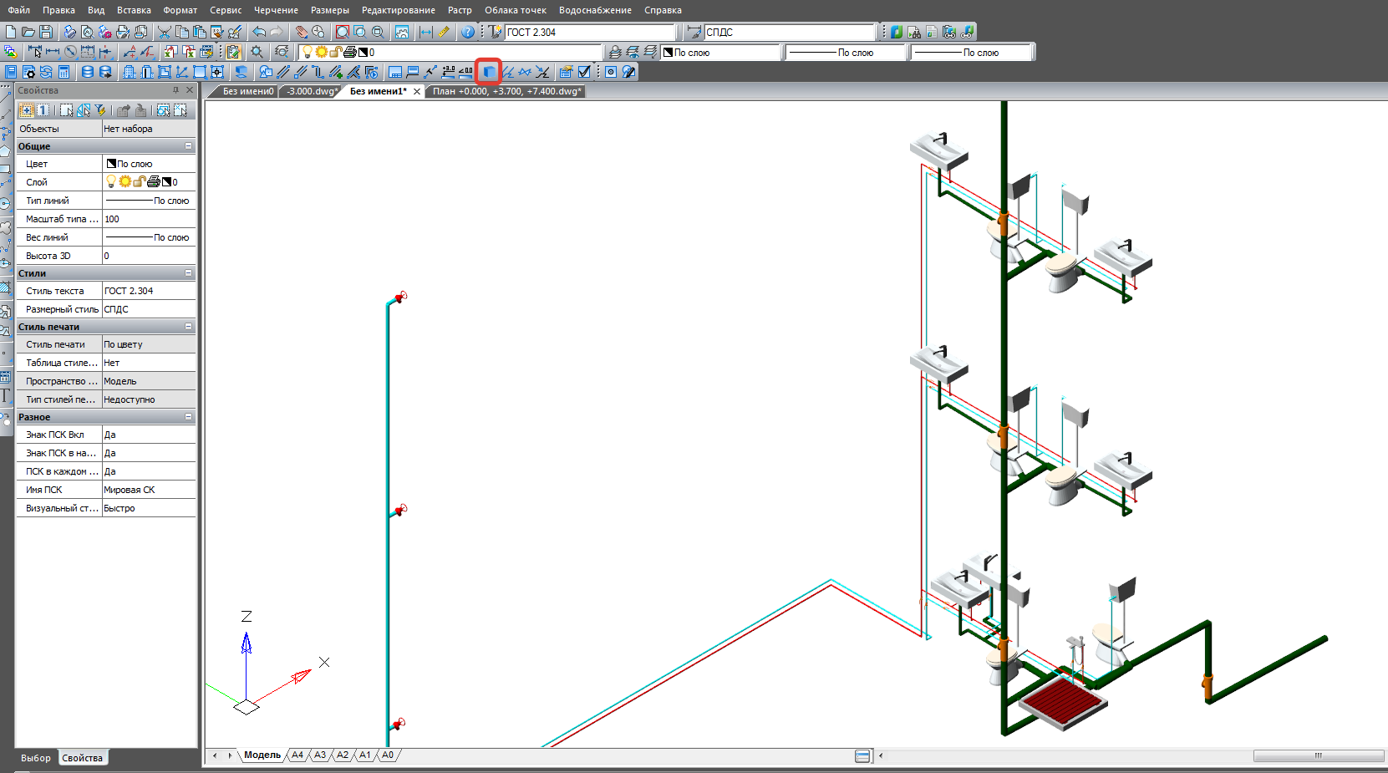Switch to the -3.000.dwg tab
The width and height of the screenshot is (1388, 773).
(311, 91)
